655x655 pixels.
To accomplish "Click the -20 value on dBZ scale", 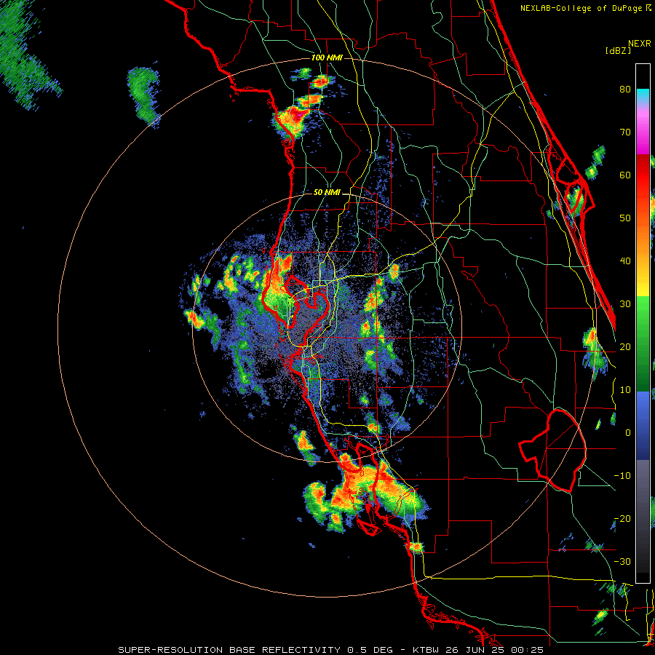I will [622, 519].
